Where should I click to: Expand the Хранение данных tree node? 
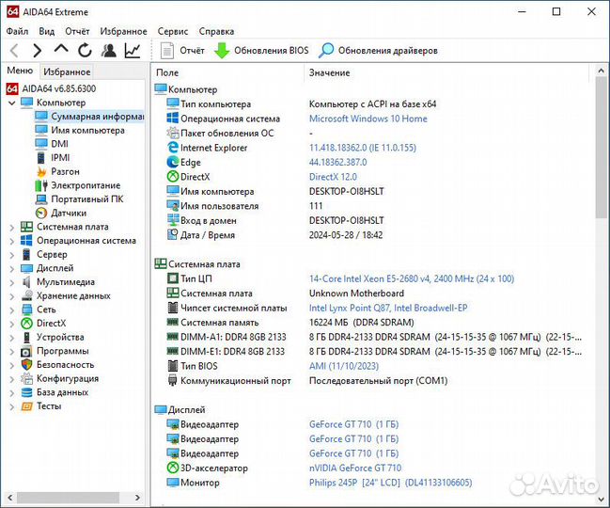tap(11, 296)
